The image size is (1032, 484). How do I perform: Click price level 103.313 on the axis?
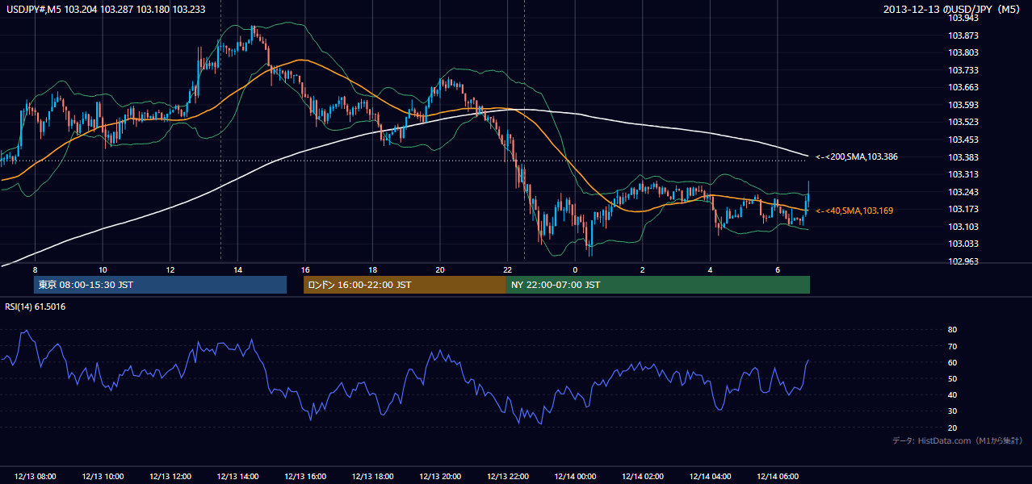click(x=963, y=174)
